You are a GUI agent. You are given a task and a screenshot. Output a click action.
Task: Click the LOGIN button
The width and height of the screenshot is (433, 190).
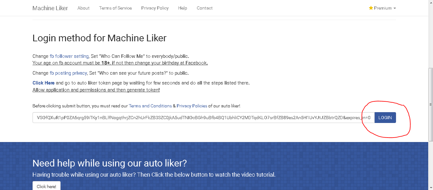click(x=385, y=118)
